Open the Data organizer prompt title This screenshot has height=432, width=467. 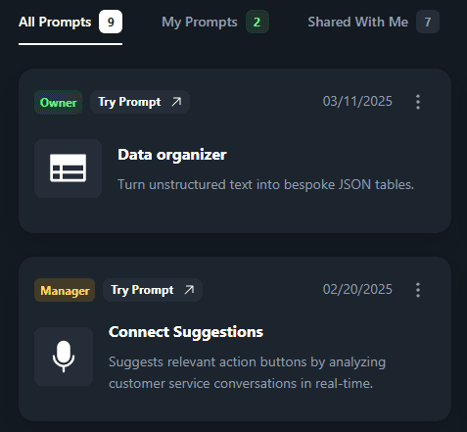172,155
